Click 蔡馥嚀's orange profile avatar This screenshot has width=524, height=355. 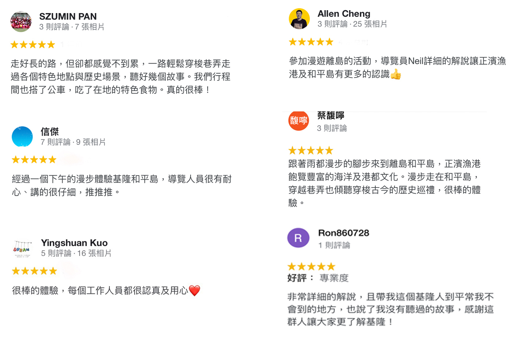pyautogui.click(x=298, y=121)
